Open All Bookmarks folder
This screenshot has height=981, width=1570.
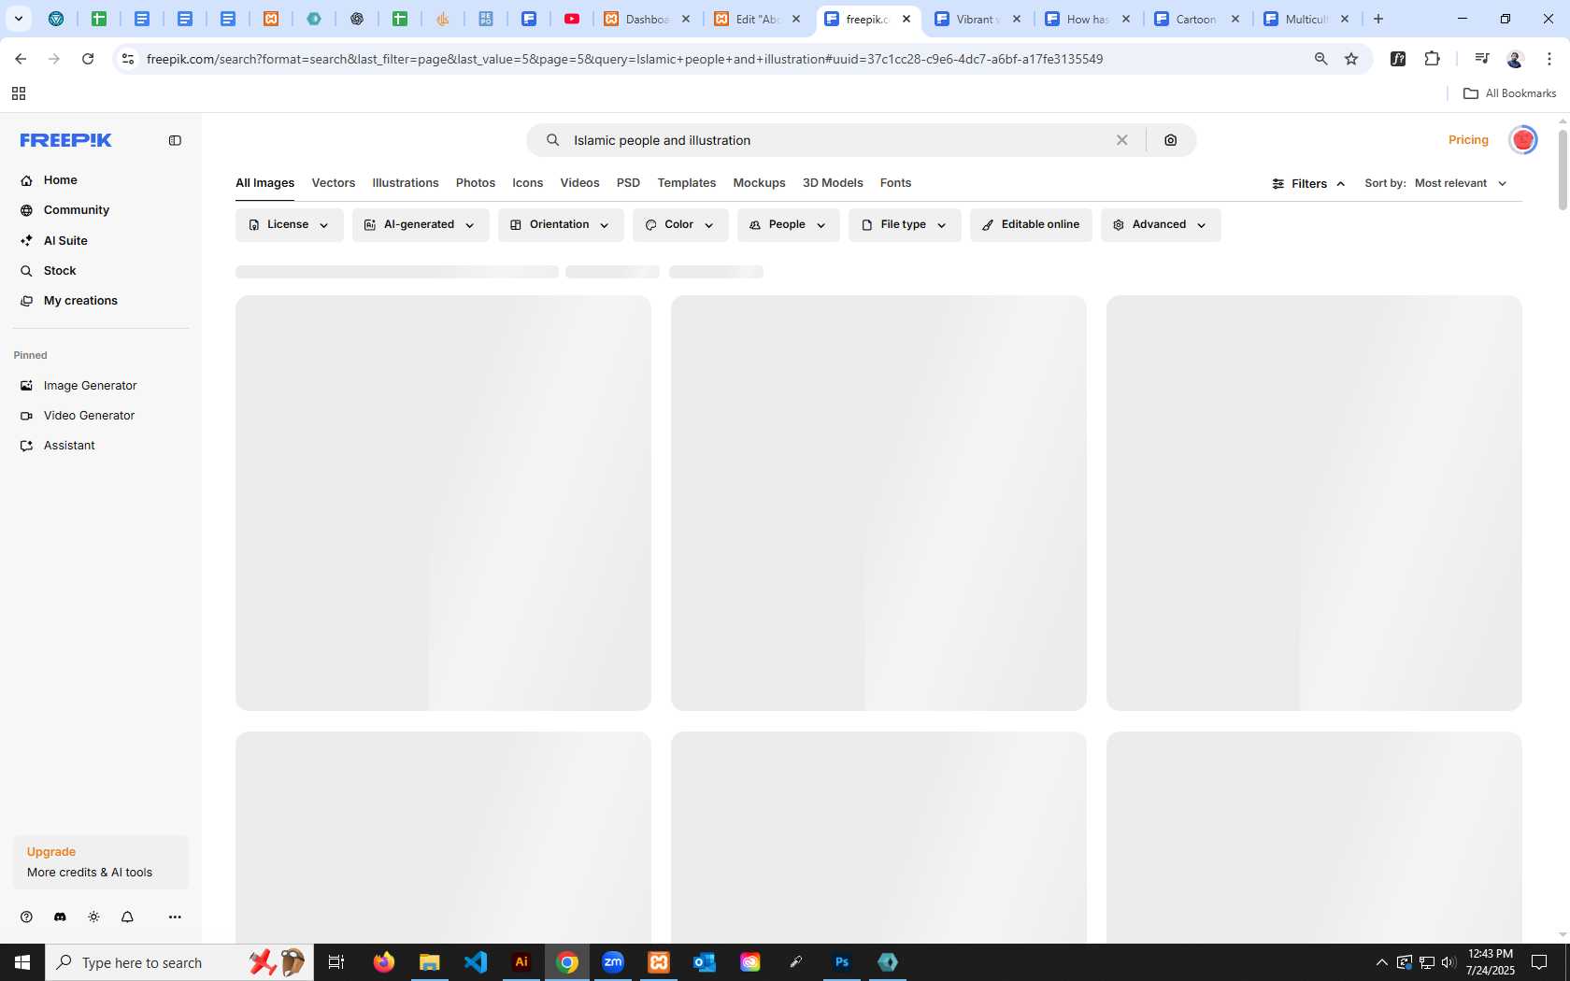(1510, 93)
